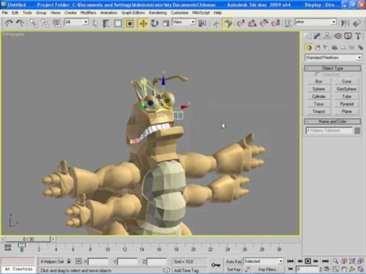This screenshot has height=274, width=366.
Task: Open the Standard Primitives category dropdown
Action: (333, 57)
